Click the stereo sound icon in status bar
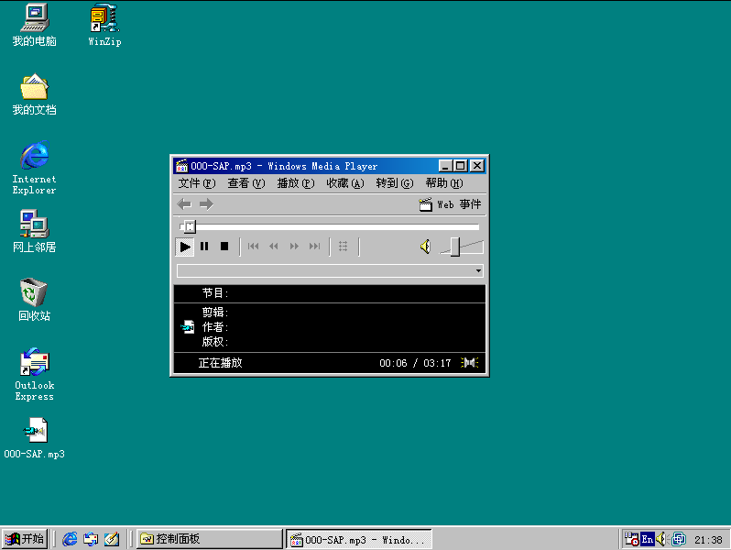The height and width of the screenshot is (550, 731). [469, 362]
